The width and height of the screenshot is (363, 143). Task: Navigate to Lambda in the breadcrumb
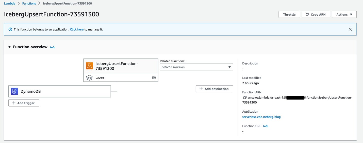(10, 3)
